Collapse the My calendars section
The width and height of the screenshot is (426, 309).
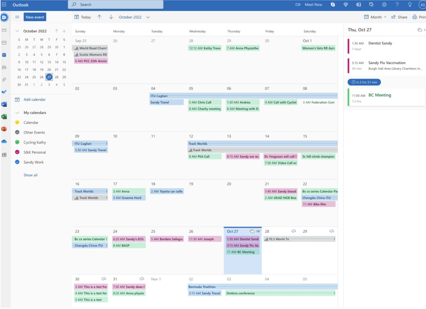tap(17, 112)
